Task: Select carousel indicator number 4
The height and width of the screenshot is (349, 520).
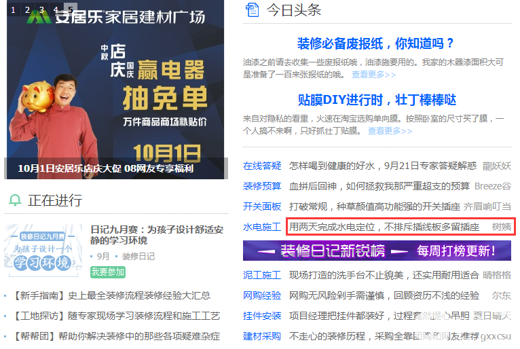Action: coord(56,10)
